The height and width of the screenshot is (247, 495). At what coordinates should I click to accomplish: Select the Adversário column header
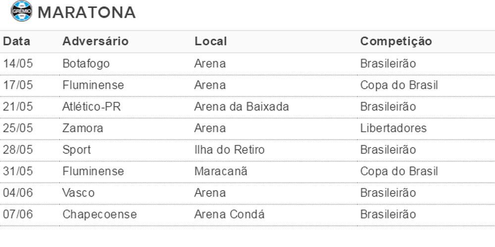(x=96, y=42)
